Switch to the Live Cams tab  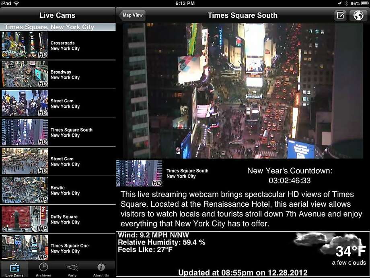[x=14, y=269]
